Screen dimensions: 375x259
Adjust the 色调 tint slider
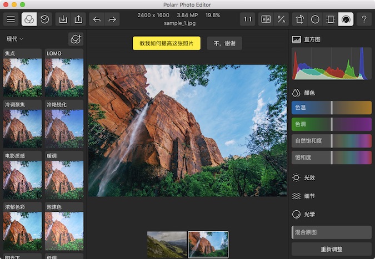tap(332, 124)
